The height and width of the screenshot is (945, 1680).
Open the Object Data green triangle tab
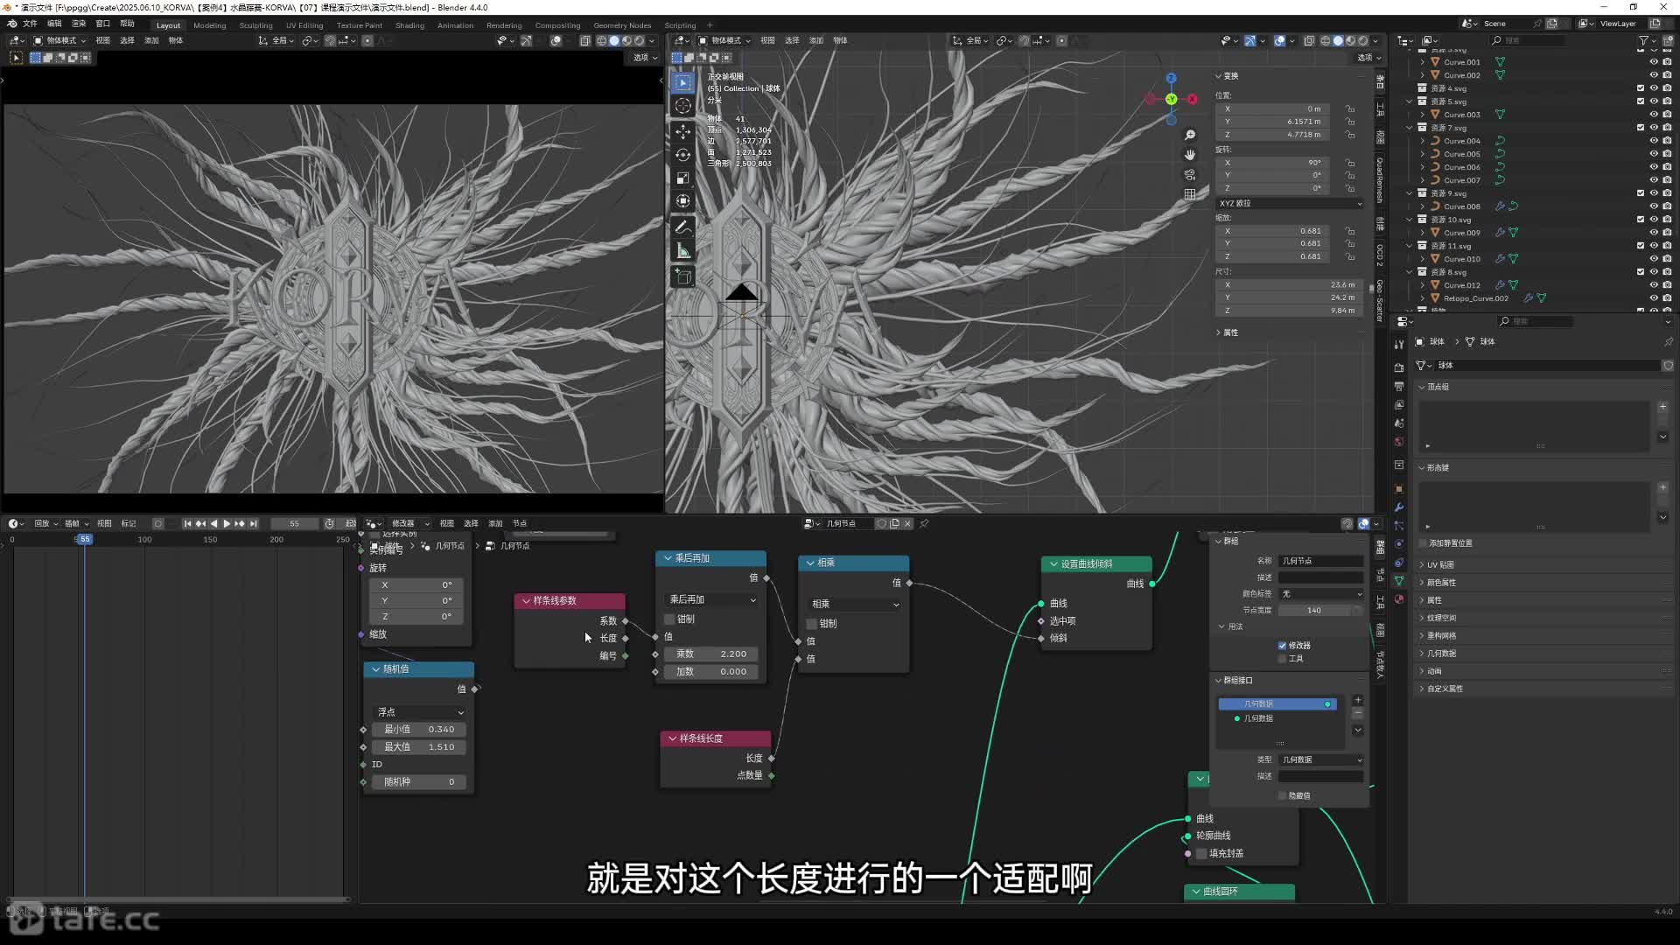point(1398,581)
